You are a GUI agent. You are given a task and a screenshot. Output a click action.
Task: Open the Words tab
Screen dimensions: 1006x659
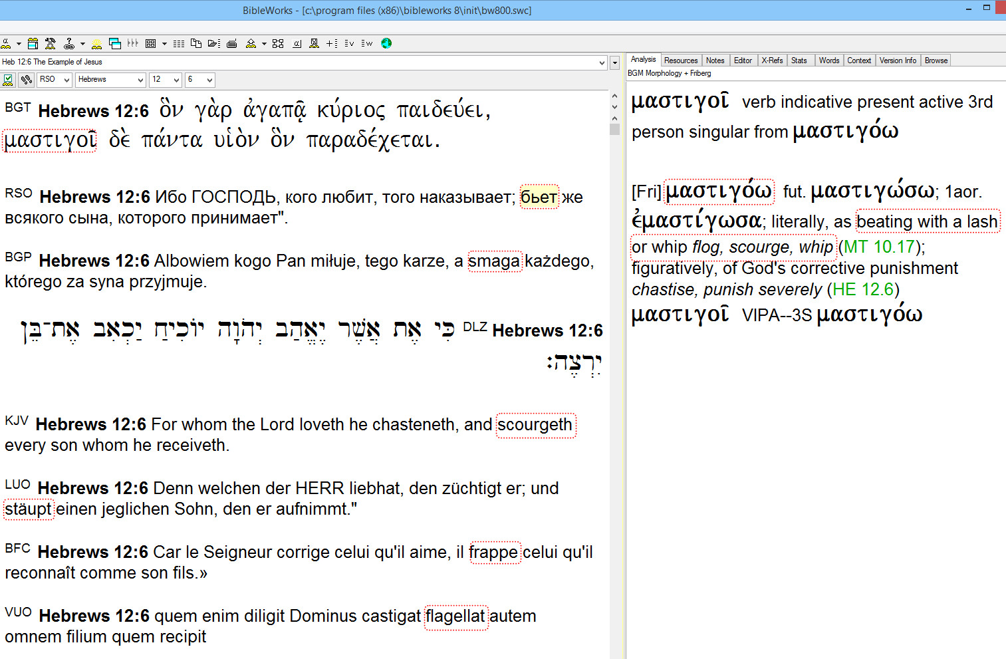(x=829, y=61)
